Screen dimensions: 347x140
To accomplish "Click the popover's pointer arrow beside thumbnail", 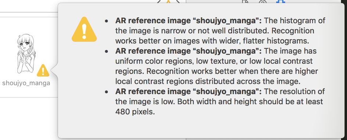I will [x=54, y=71].
